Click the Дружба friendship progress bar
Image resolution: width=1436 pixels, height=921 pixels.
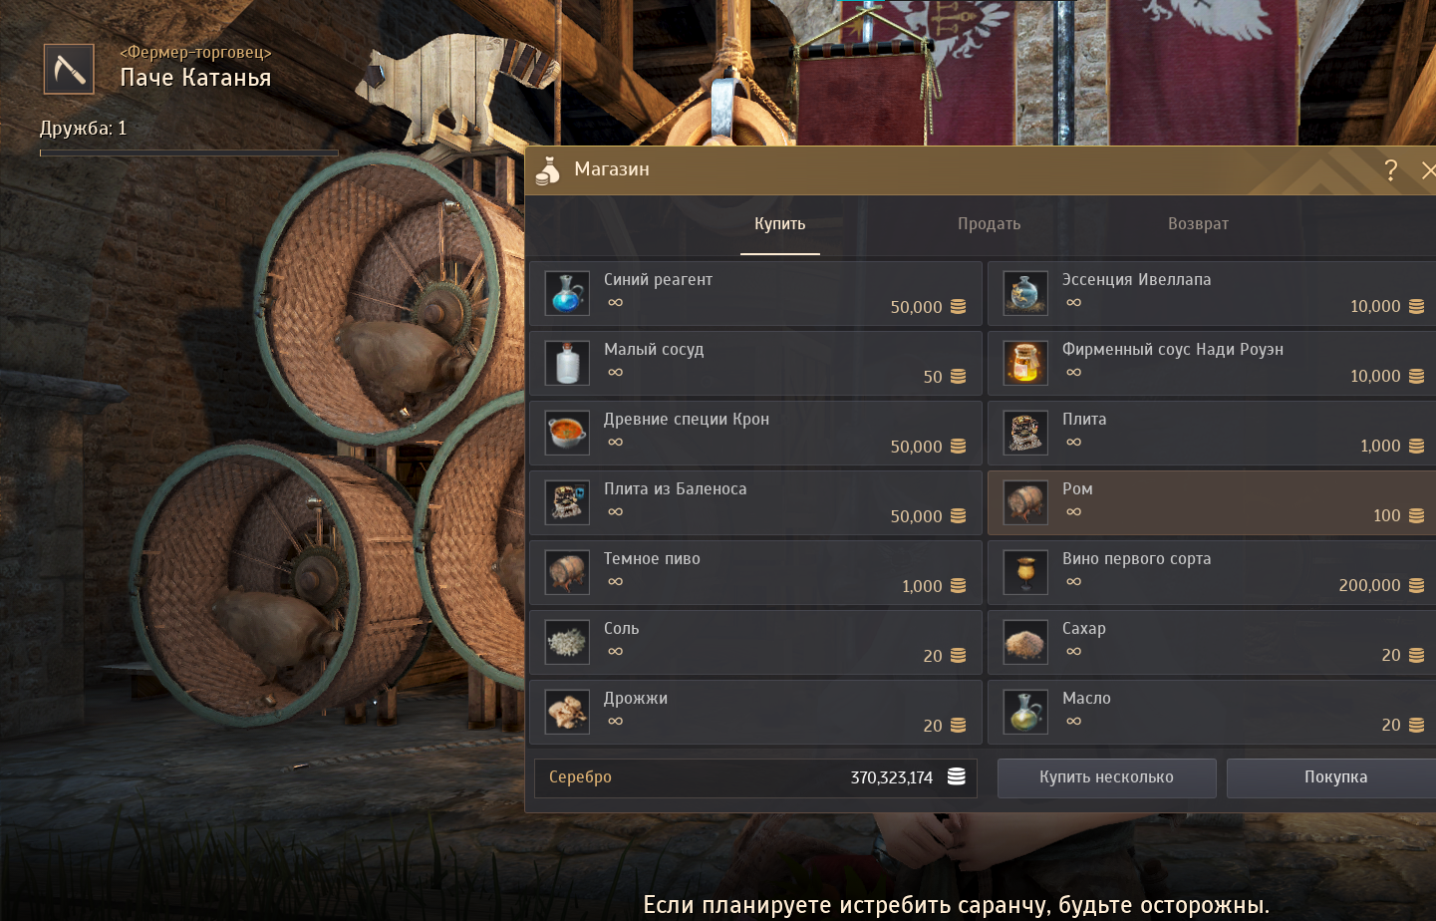(189, 153)
